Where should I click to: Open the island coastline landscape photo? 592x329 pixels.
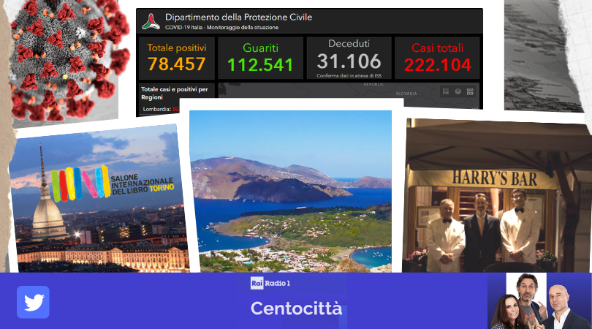click(290, 191)
